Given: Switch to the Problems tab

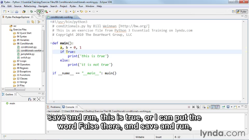Looking at the screenshot, I should tap(54, 107).
